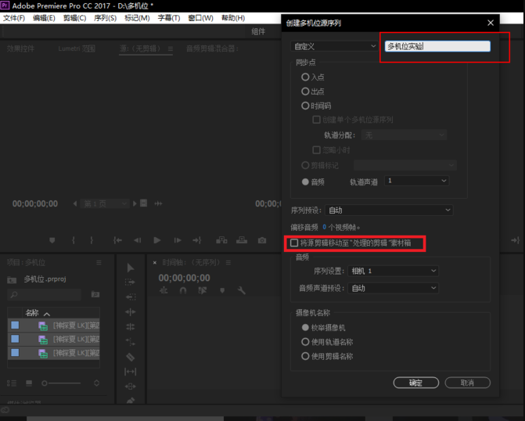Open 剪辑(C) menu
Viewport: 525px width, 421px height.
74,18
